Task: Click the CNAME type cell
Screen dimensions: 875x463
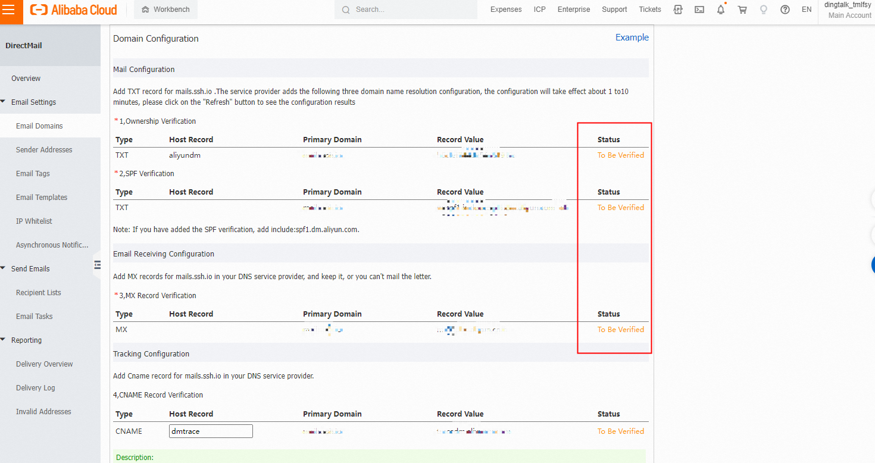Action: pyautogui.click(x=129, y=431)
